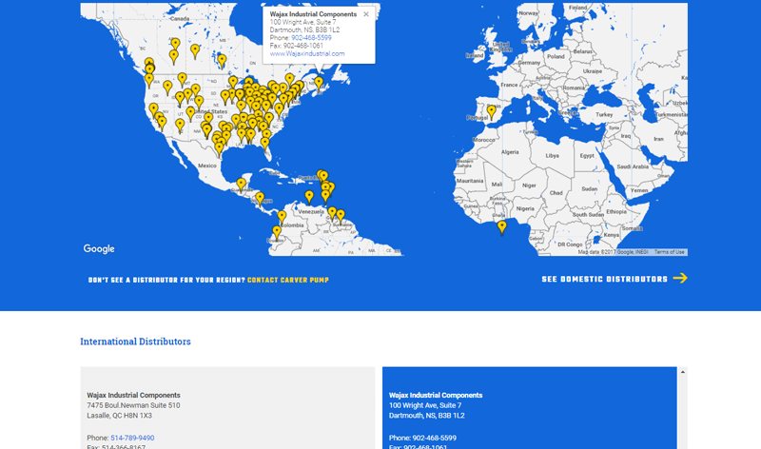The image size is (761, 449).
Task: Select the map pin in Guatemala
Action: click(242, 185)
